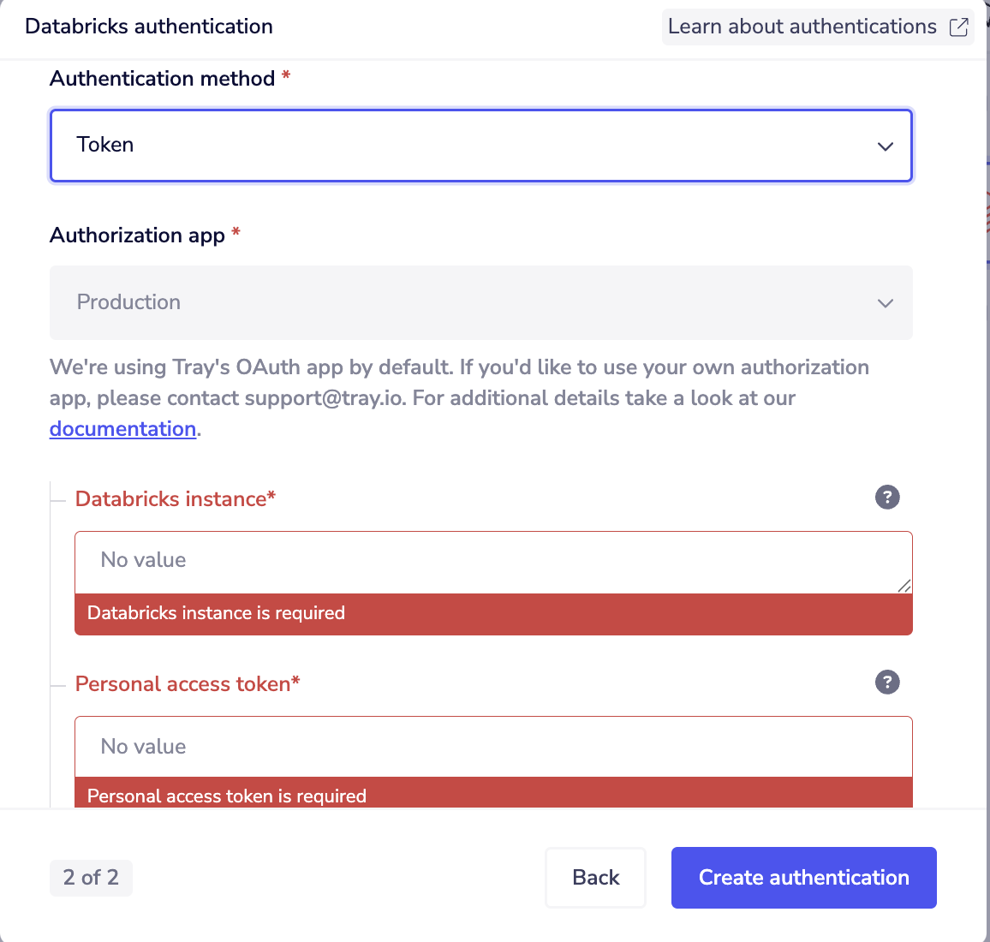Click the chevron arrow in the Production dropdown
The width and height of the screenshot is (990, 942).
point(886,303)
